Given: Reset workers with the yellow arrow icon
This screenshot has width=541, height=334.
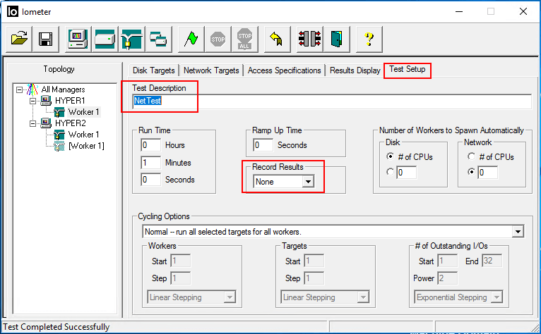Looking at the screenshot, I should (x=277, y=39).
